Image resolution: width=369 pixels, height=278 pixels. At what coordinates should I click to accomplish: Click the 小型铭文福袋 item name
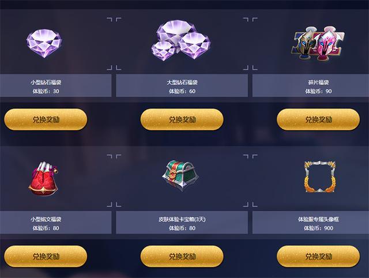pyautogui.click(x=46, y=219)
